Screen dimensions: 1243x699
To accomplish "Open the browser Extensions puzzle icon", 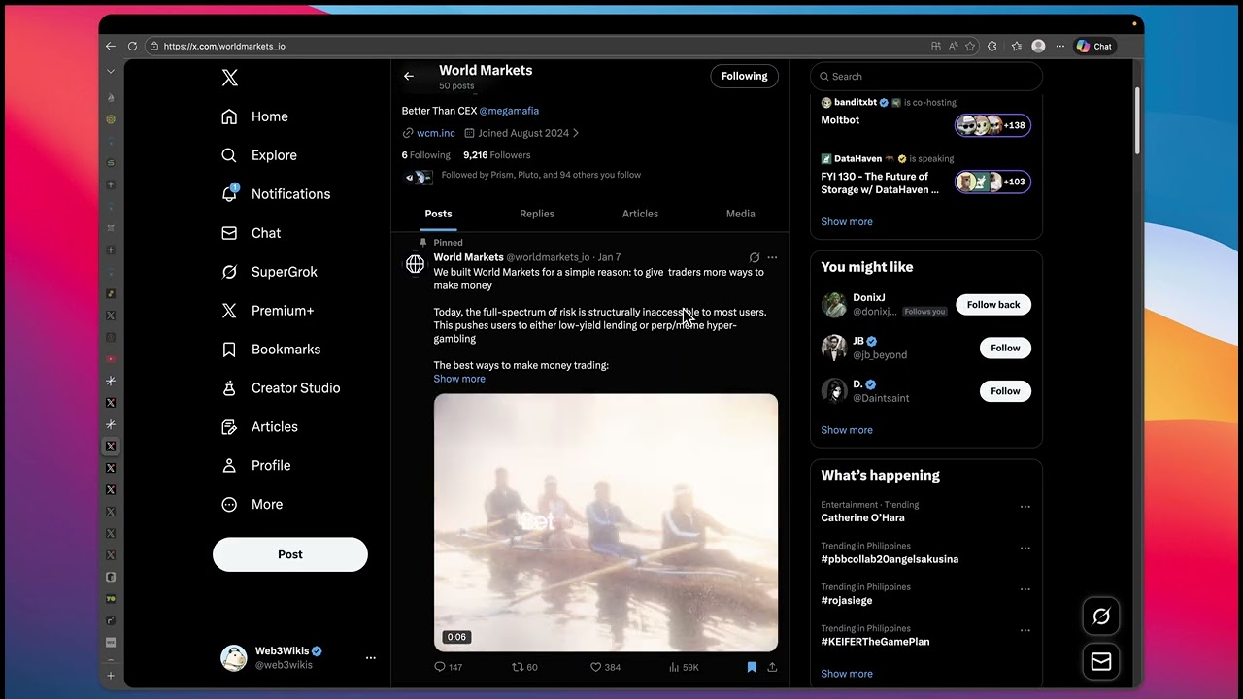I will click(x=992, y=46).
